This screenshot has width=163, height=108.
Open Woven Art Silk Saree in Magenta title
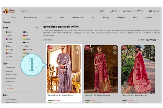[x=98, y=95]
